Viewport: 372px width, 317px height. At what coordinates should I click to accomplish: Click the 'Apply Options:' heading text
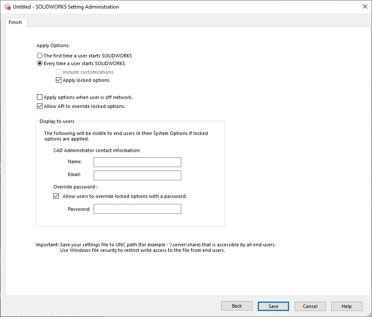coord(53,45)
